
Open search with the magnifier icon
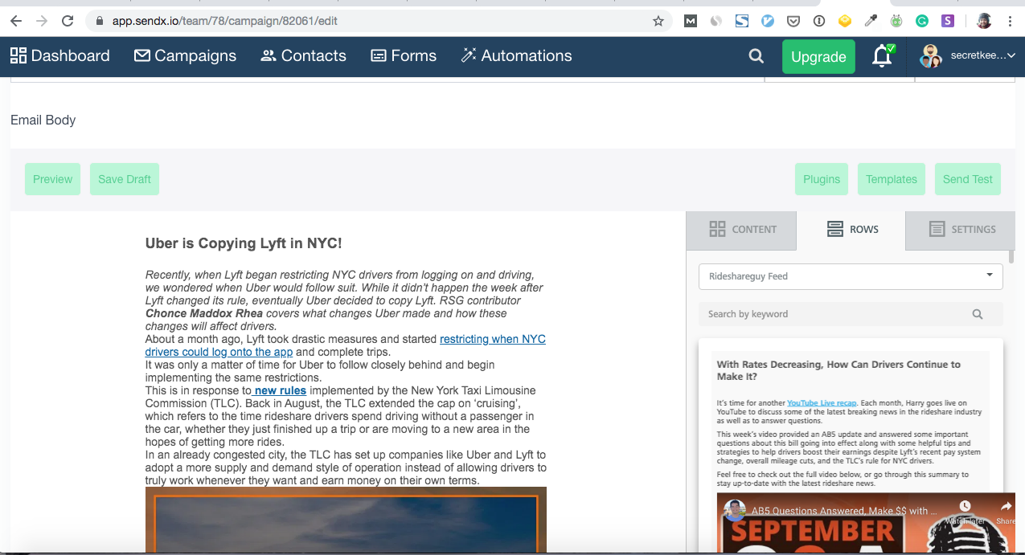(x=756, y=56)
